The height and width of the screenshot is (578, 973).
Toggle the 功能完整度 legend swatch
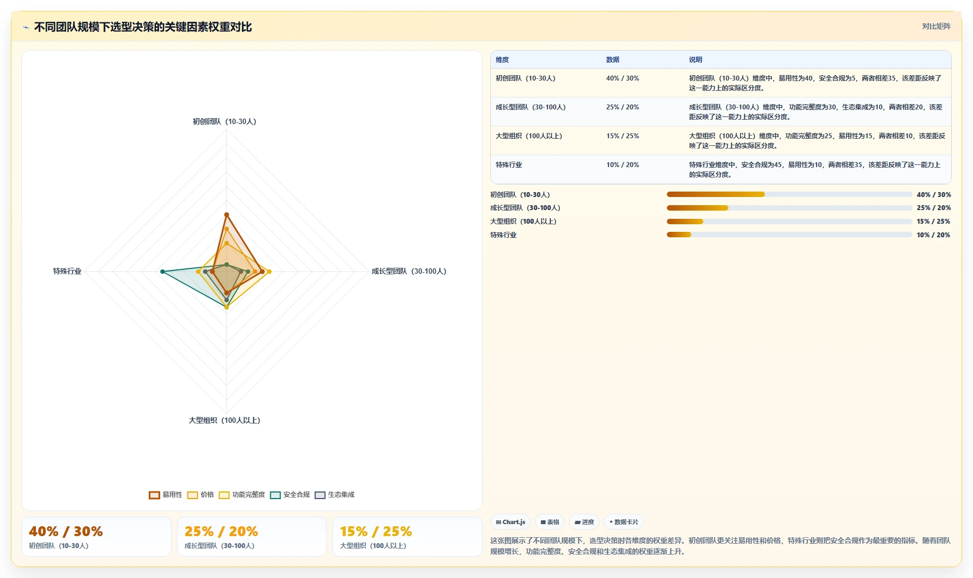click(224, 495)
